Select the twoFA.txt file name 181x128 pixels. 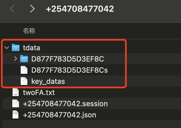[x=39, y=93]
